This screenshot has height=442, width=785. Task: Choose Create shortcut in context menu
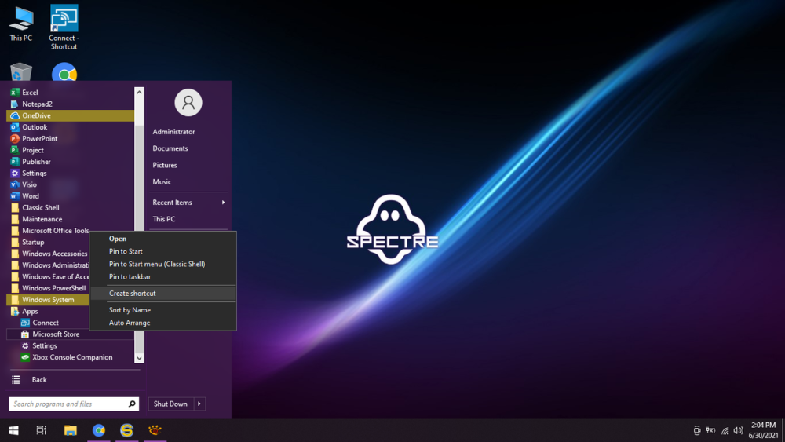[162, 294]
